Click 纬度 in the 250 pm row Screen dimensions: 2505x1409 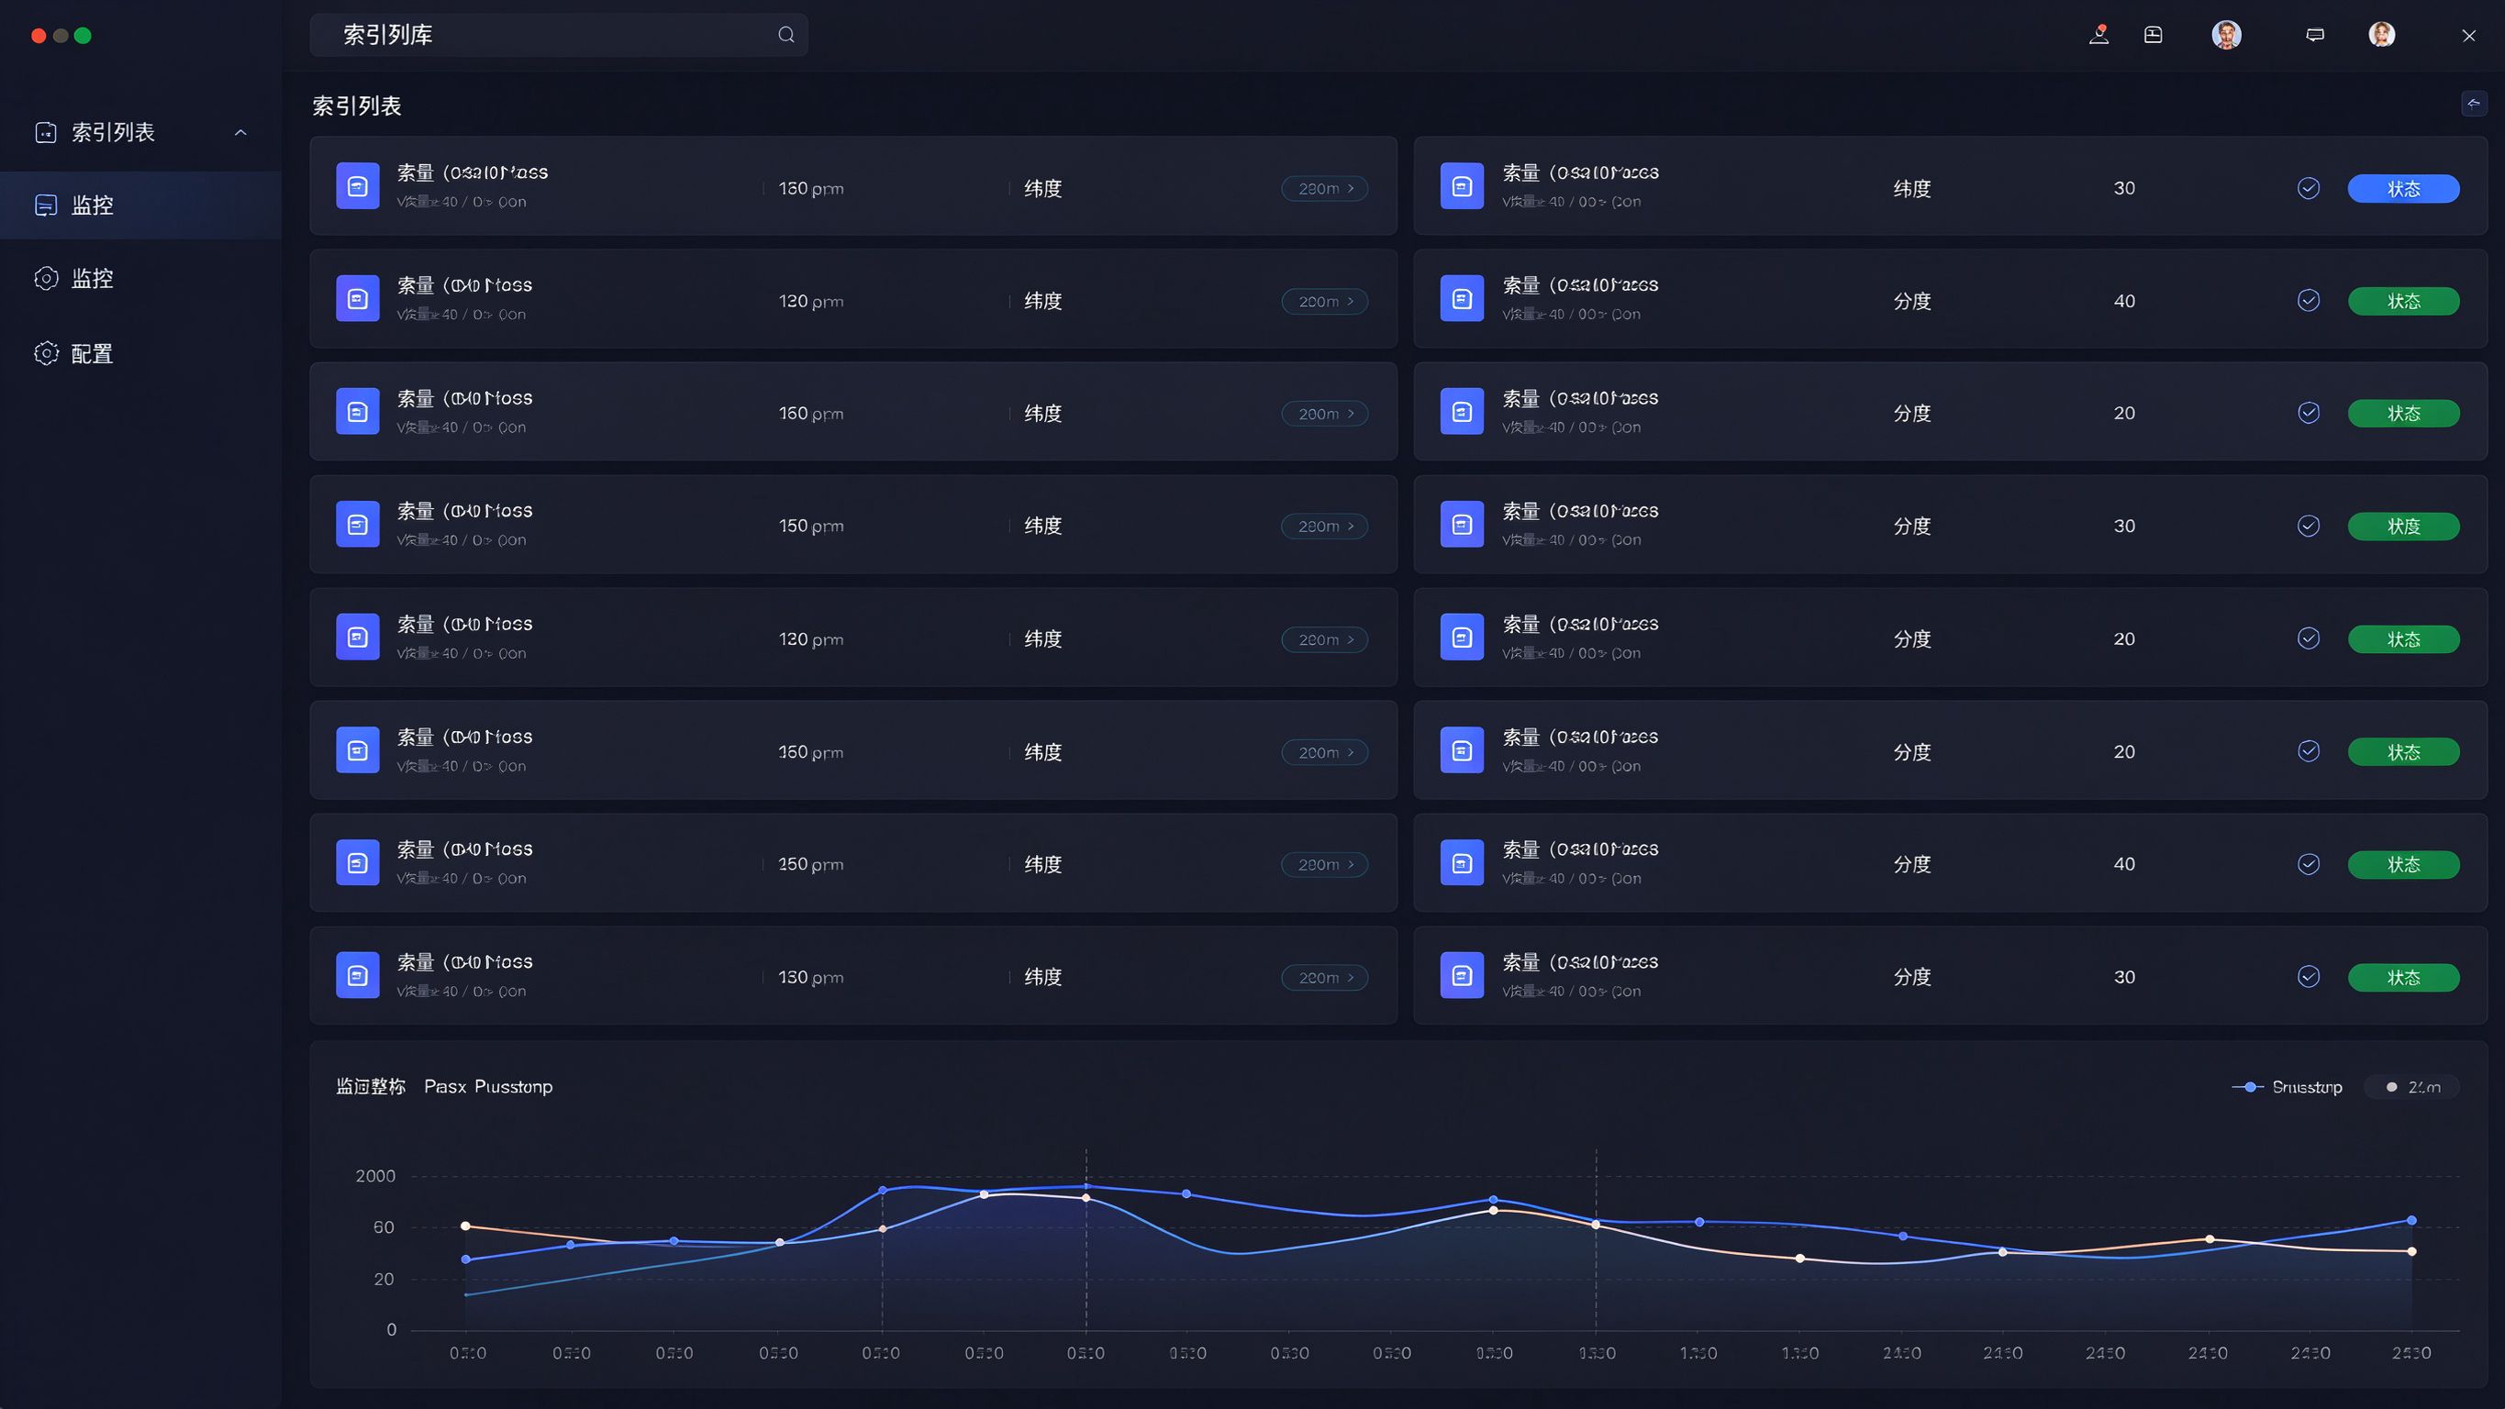pyautogui.click(x=1042, y=864)
